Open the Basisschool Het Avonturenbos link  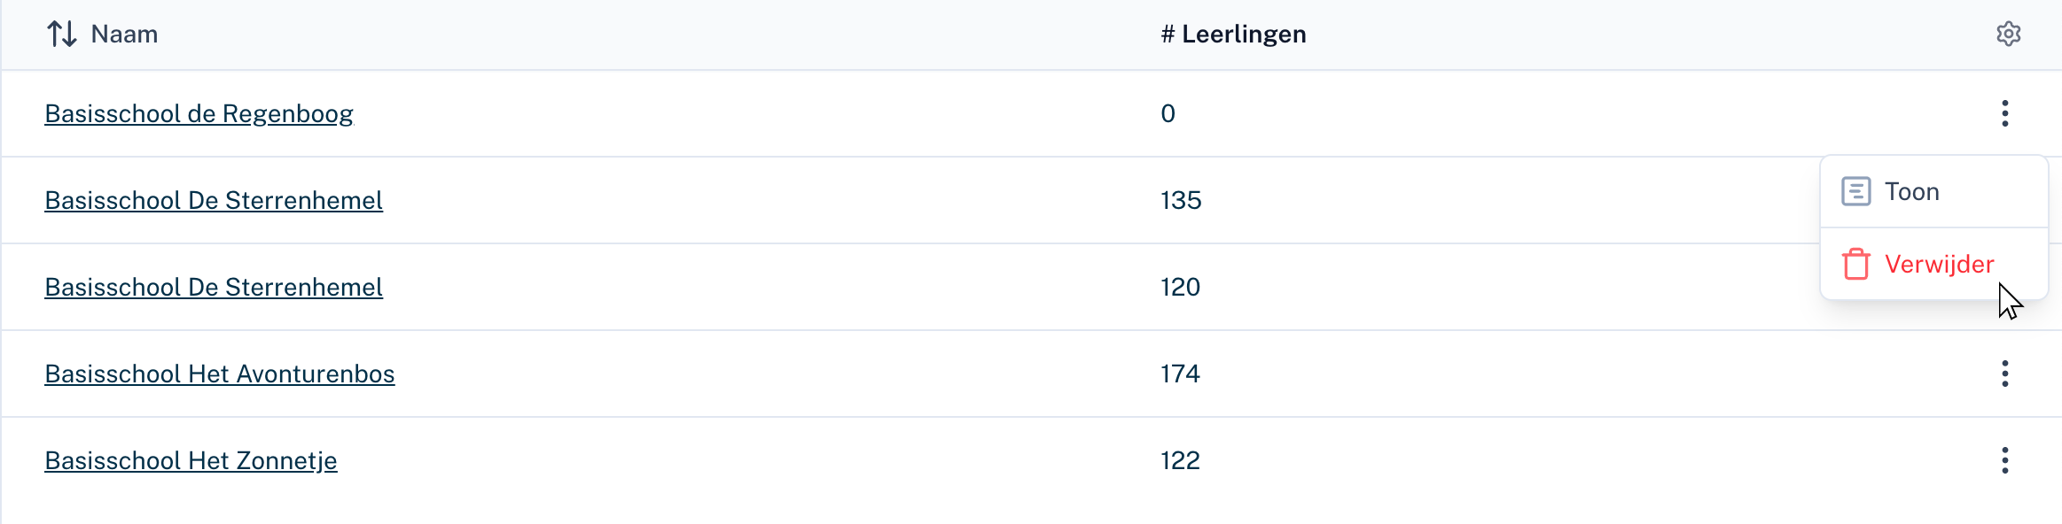219,374
